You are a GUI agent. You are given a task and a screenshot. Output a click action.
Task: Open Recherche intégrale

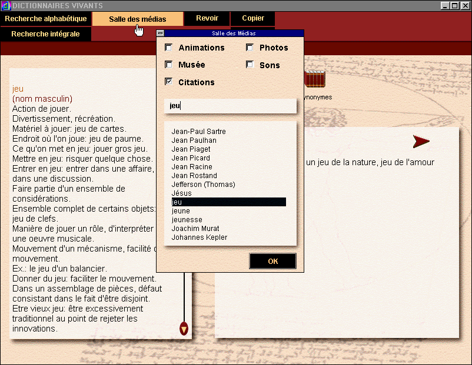tap(46, 34)
